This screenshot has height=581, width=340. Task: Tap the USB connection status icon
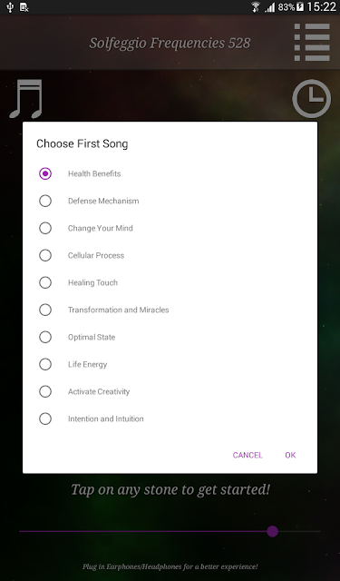(10, 7)
